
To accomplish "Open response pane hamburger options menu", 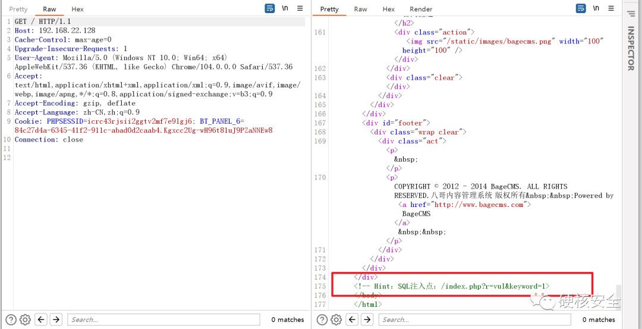I will [x=611, y=8].
